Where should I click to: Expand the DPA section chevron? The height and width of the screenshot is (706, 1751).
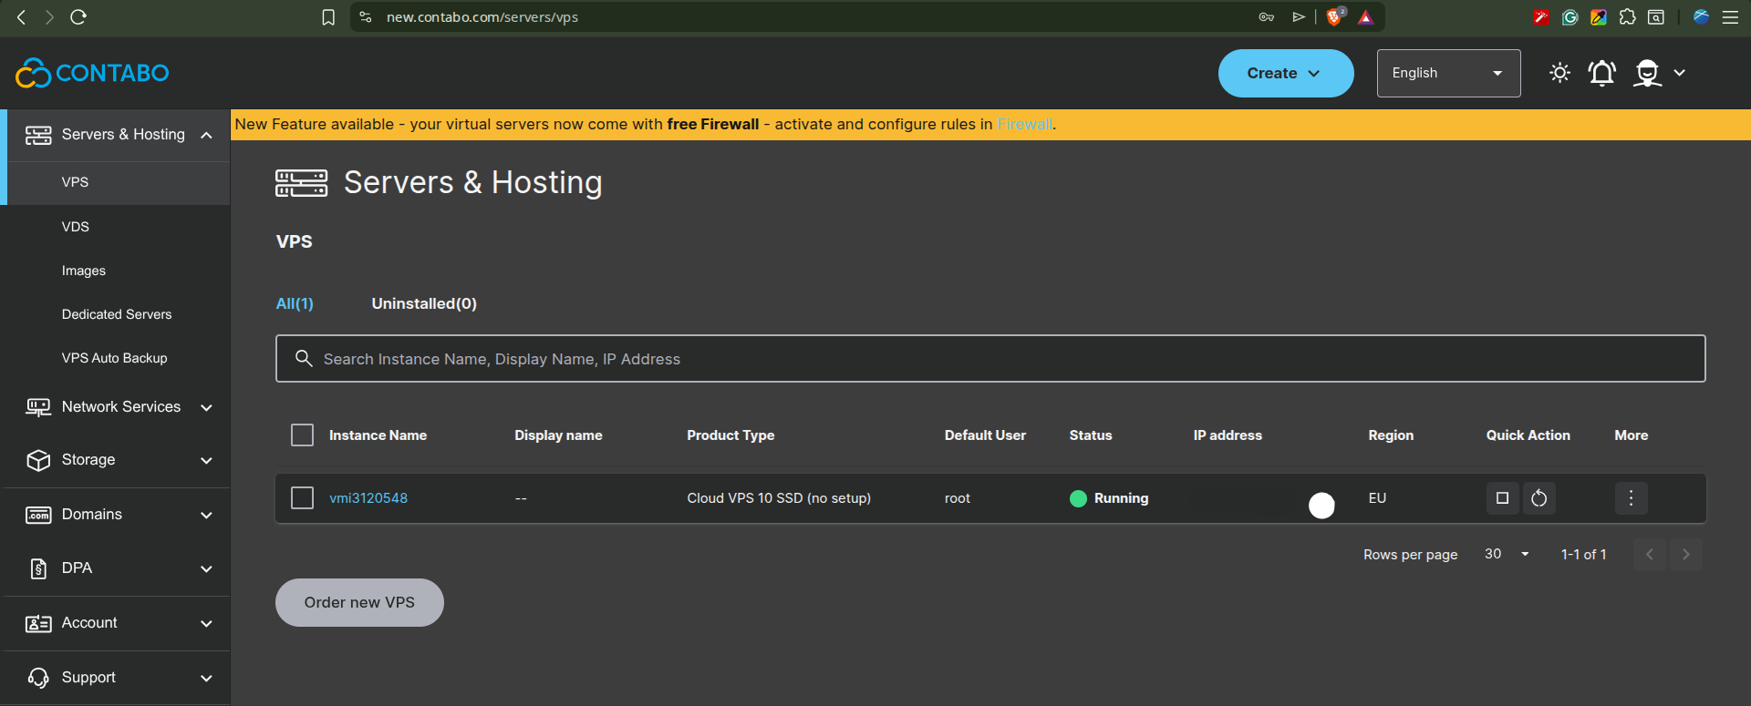(206, 568)
